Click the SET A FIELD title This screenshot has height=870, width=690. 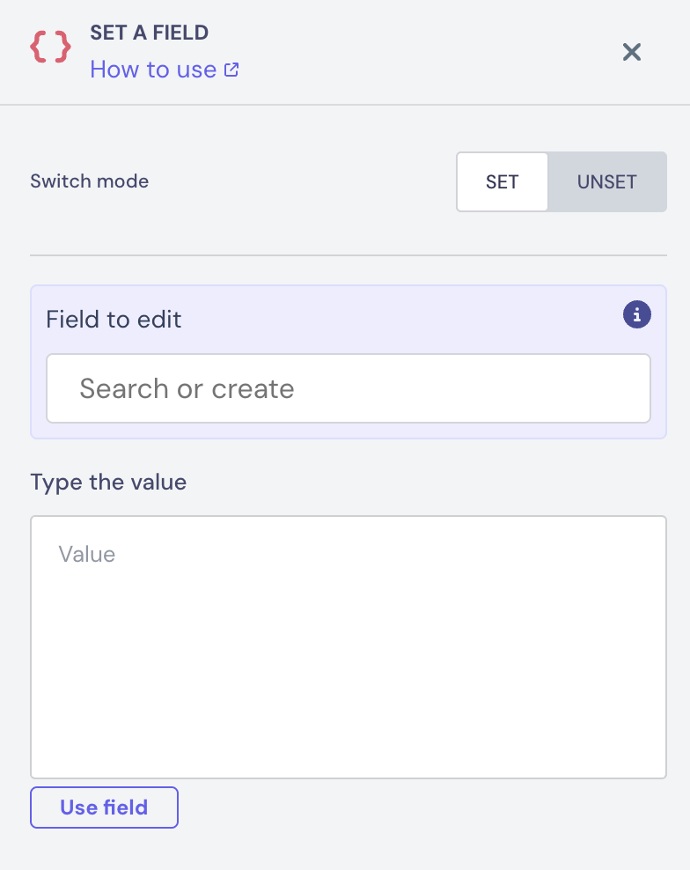pos(149,33)
